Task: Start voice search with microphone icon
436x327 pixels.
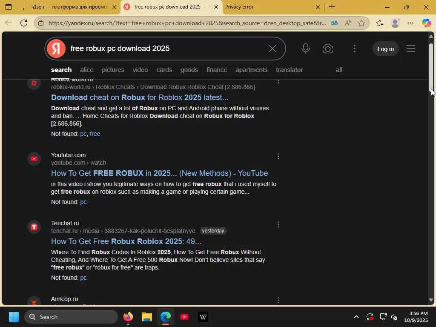Action: point(306,49)
